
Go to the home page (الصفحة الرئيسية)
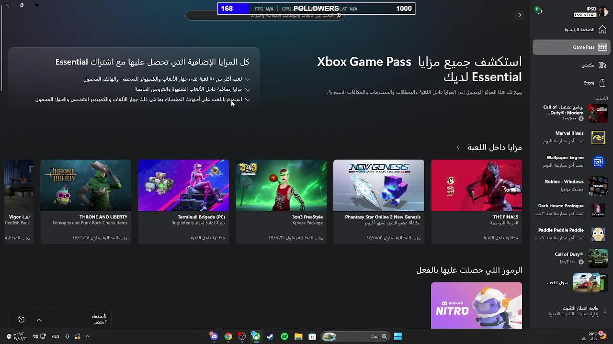(572, 30)
